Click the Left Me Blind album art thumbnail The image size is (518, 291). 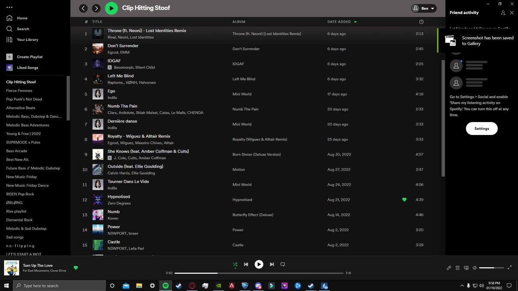[x=98, y=79]
